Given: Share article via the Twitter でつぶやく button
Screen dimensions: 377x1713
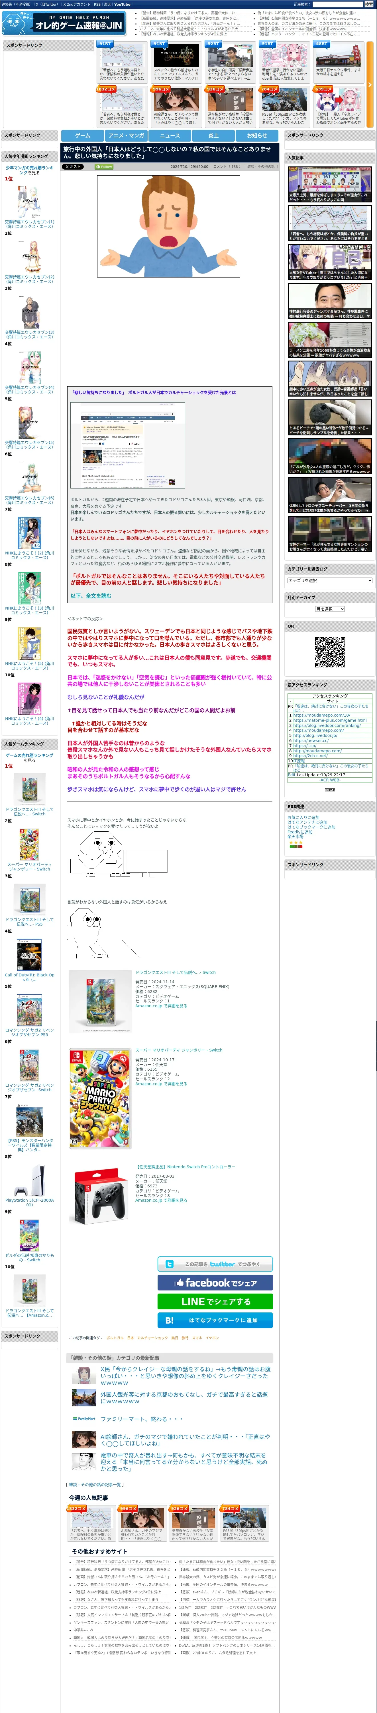Looking at the screenshot, I should (x=215, y=1264).
